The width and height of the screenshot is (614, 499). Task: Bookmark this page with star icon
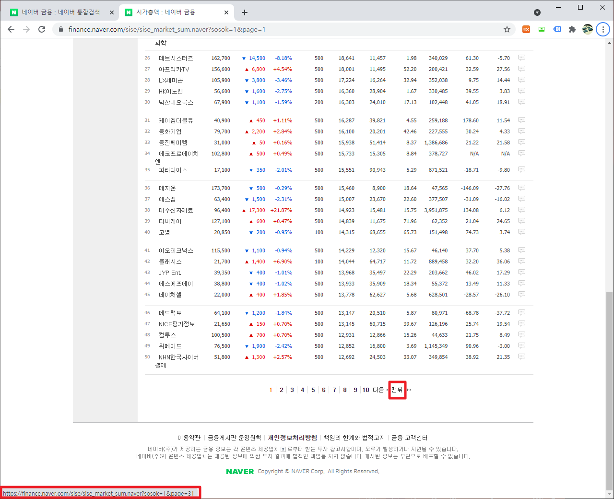pyautogui.click(x=507, y=29)
